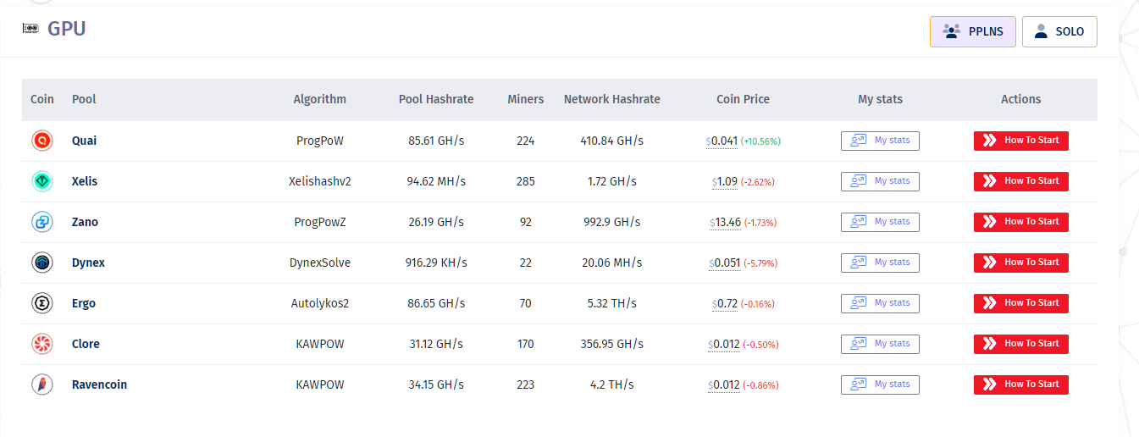This screenshot has width=1139, height=437.
Task: Open My stats for Ergo
Action: click(880, 303)
